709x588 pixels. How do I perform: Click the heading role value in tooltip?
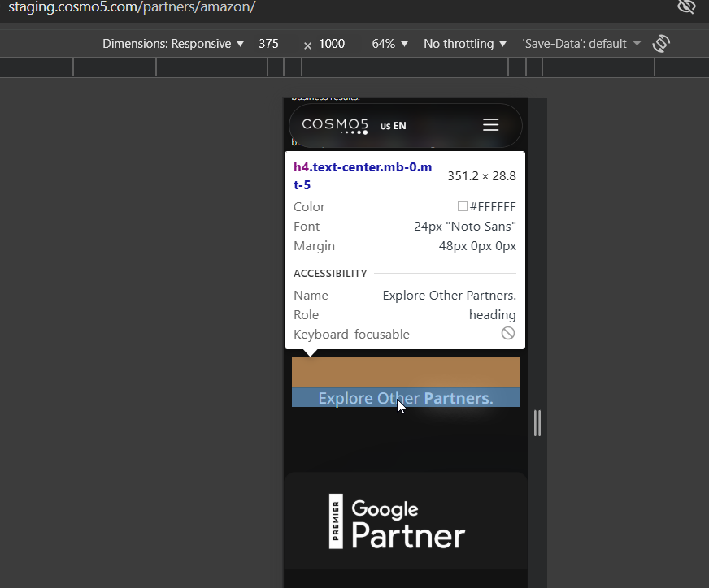(x=493, y=315)
